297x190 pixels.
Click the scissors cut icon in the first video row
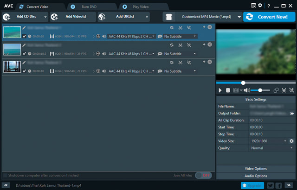tap(181, 28)
